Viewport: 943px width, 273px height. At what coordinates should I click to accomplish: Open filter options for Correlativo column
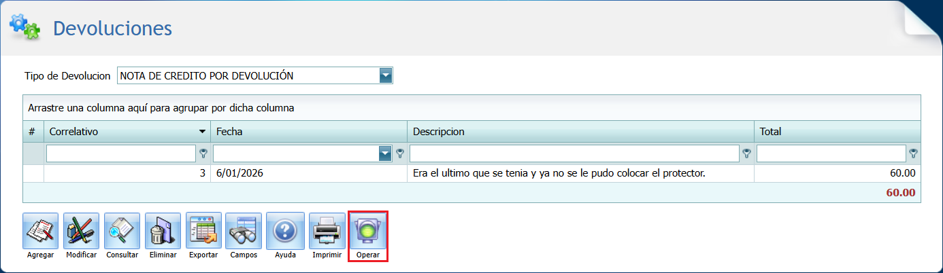pyautogui.click(x=203, y=153)
